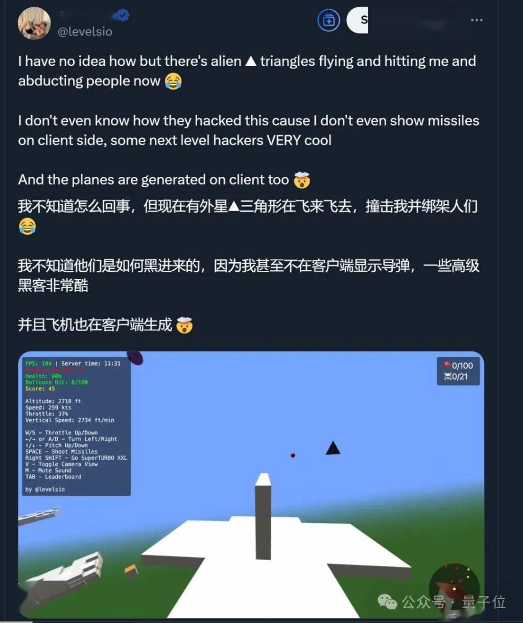Image resolution: width=523 pixels, height=623 pixels.
Task: Open the game screenshot image
Action: point(251,484)
